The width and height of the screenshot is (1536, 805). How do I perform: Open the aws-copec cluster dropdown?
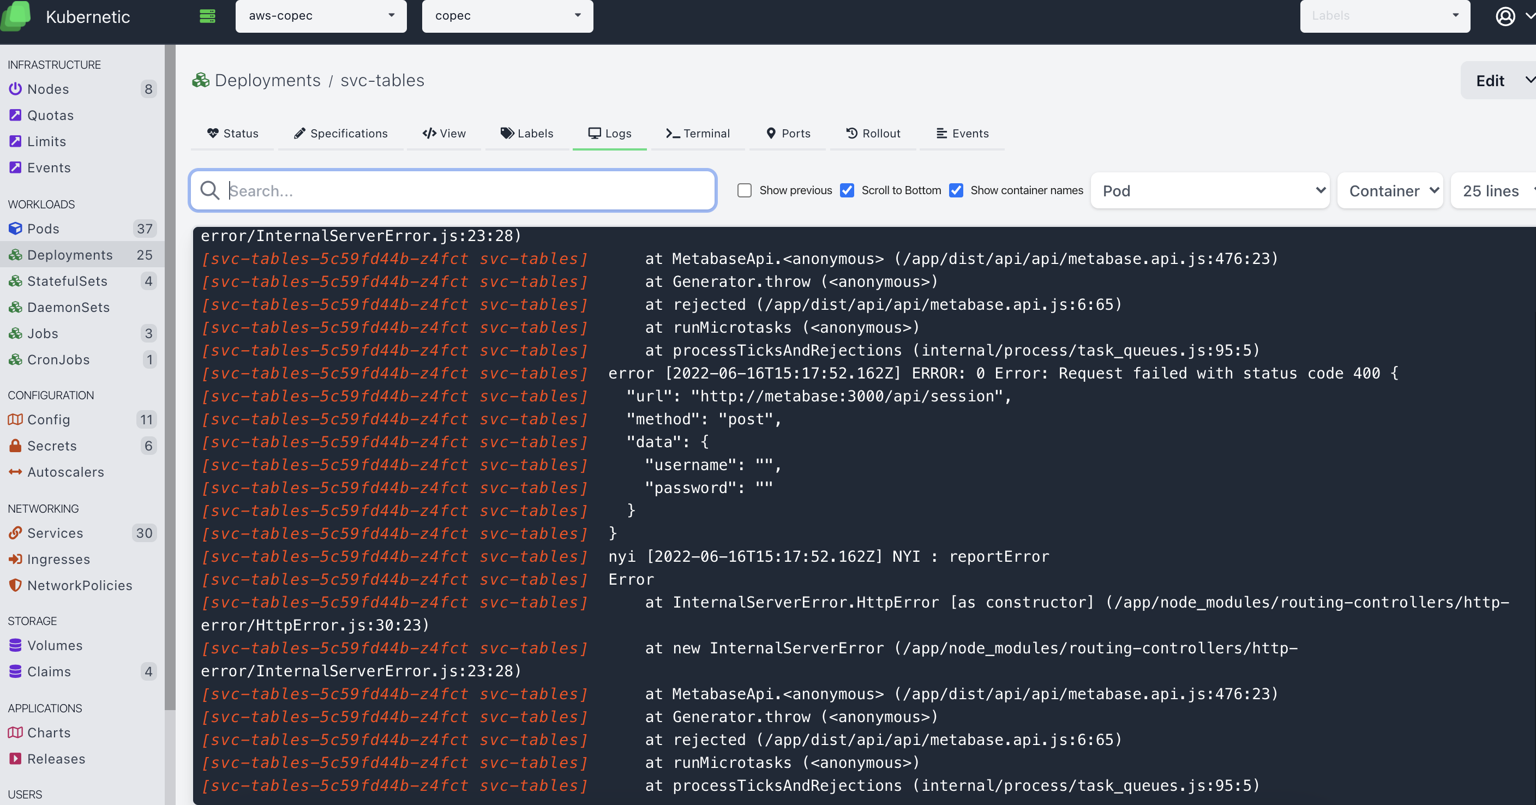pos(321,16)
